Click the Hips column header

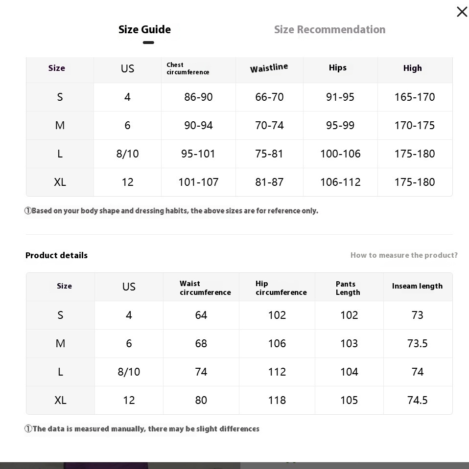pos(338,68)
